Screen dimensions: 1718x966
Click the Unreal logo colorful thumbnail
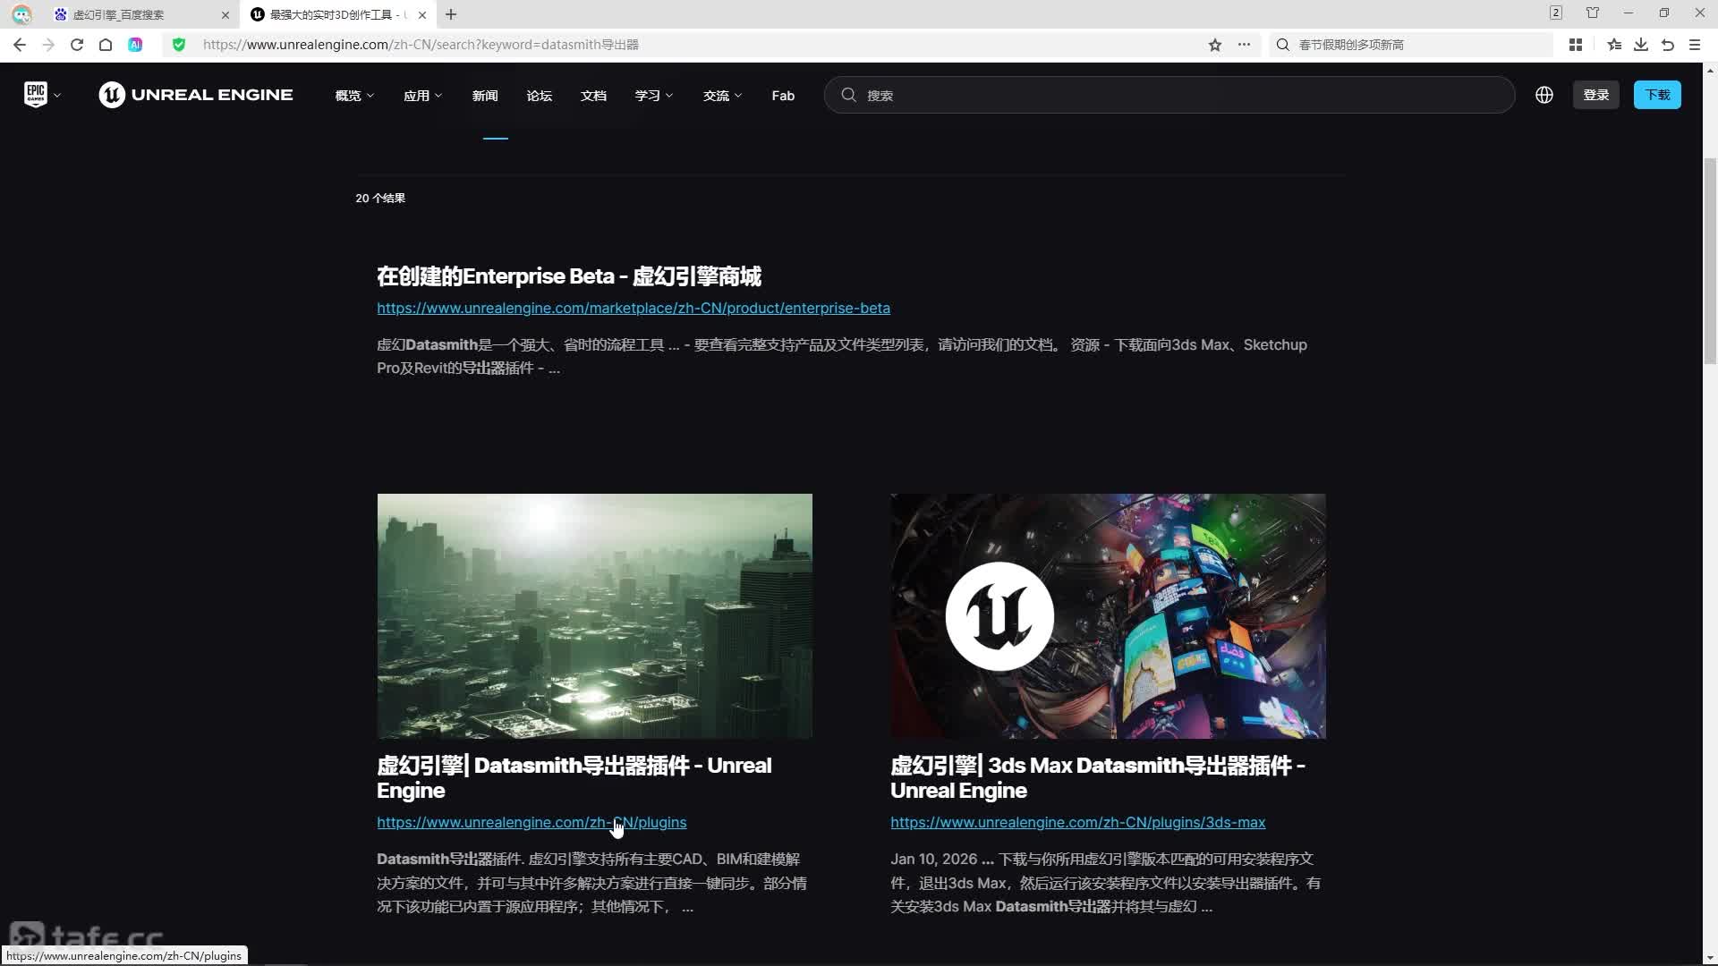tap(1109, 616)
